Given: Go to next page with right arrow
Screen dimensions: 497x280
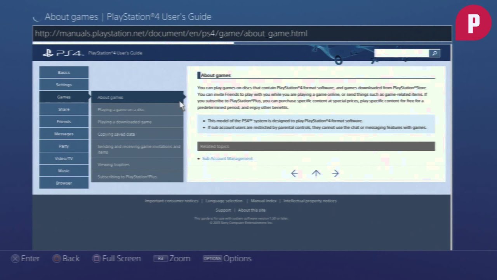Looking at the screenshot, I should (x=335, y=173).
